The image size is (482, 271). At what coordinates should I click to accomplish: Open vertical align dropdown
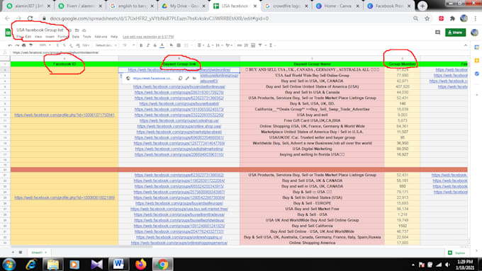pyautogui.click(x=210, y=45)
